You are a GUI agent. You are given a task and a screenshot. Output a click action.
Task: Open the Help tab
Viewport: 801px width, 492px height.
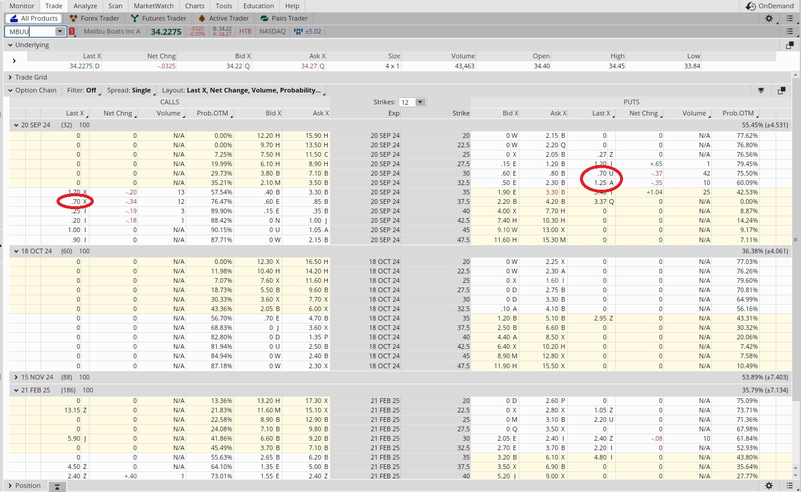coord(292,6)
